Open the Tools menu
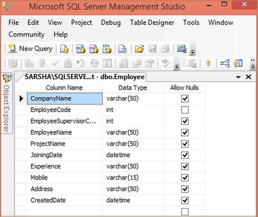Screen dimensions: 258x217 [x=191, y=22]
